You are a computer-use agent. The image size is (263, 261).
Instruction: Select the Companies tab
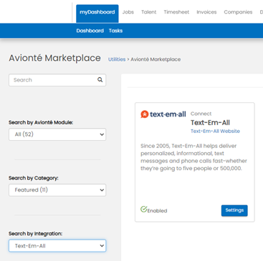coord(238,12)
